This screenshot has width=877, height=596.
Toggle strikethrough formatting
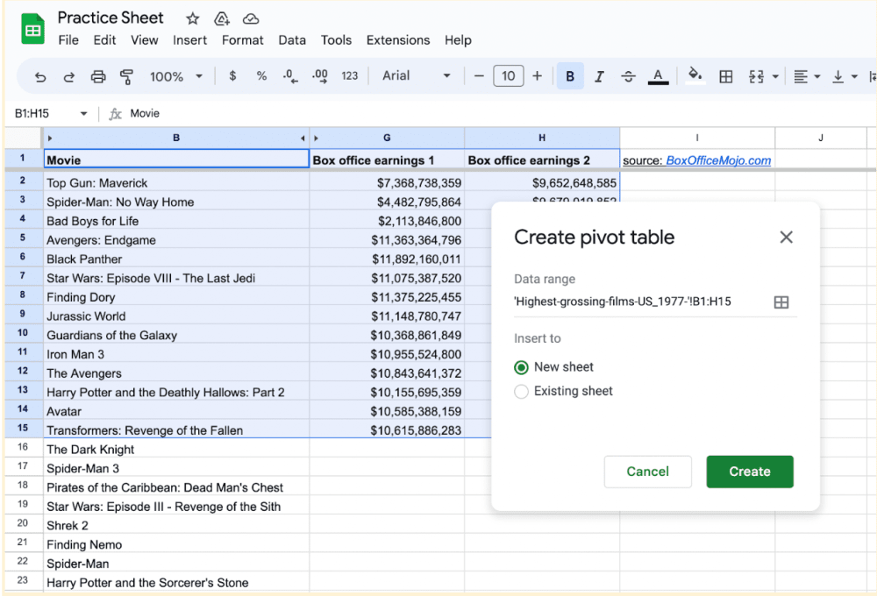pos(628,76)
